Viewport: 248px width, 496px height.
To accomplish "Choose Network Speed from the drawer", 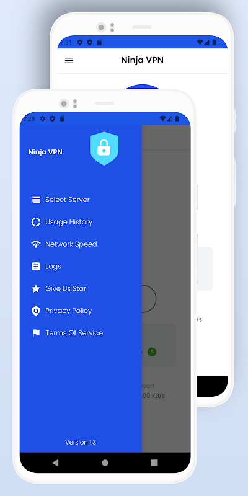I will point(71,244).
